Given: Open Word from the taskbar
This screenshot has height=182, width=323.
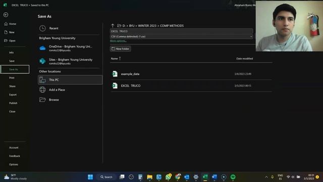Looking at the screenshot, I should coord(214,177).
